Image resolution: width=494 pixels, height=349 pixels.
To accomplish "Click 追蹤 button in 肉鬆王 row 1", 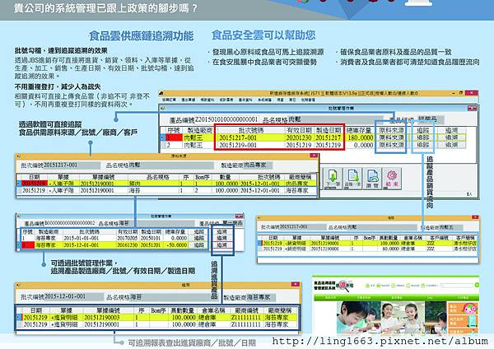I will click(x=423, y=137).
